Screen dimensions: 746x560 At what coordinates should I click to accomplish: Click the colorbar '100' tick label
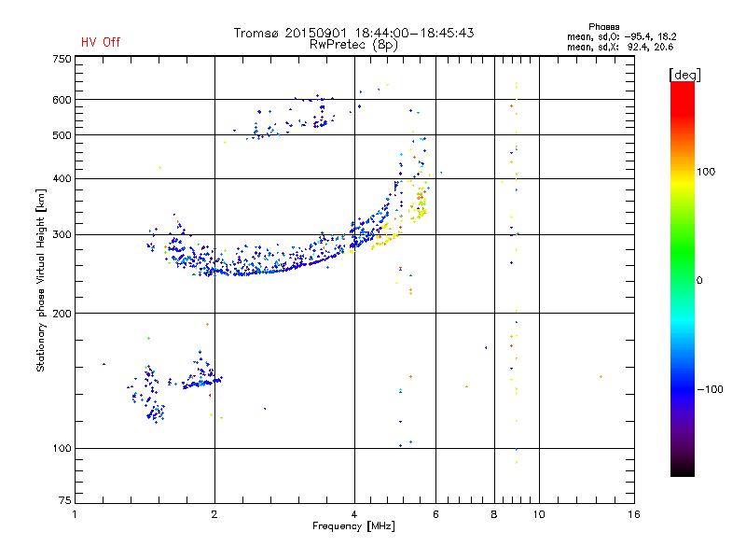tap(706, 172)
